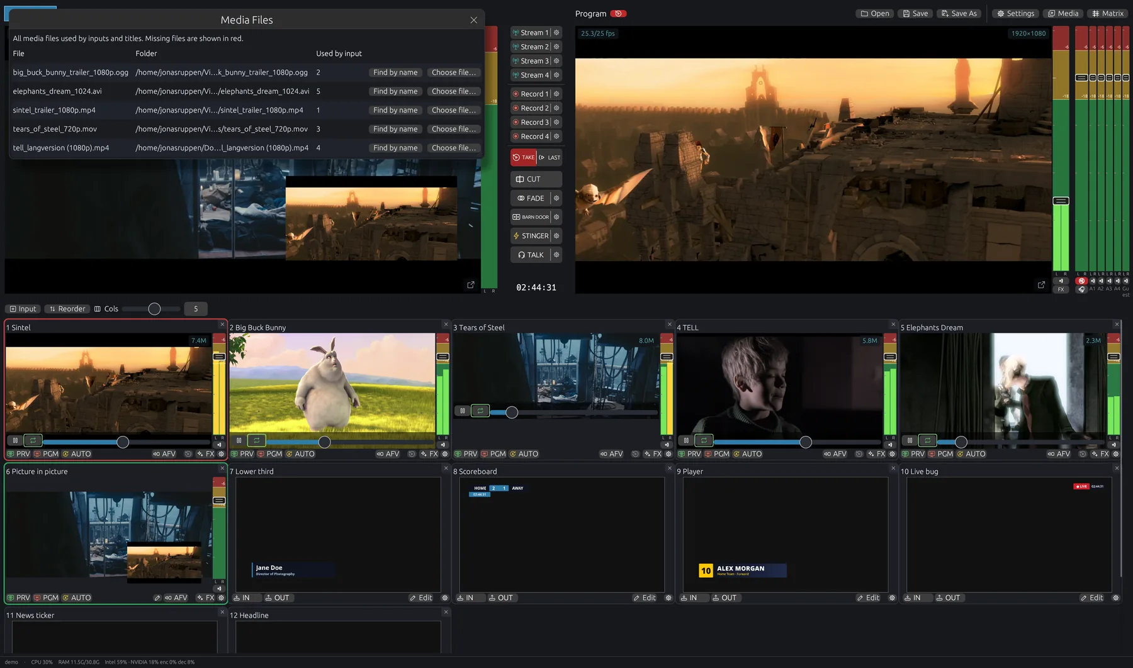
Task: Click the Cols slider handle
Action: [154, 309]
